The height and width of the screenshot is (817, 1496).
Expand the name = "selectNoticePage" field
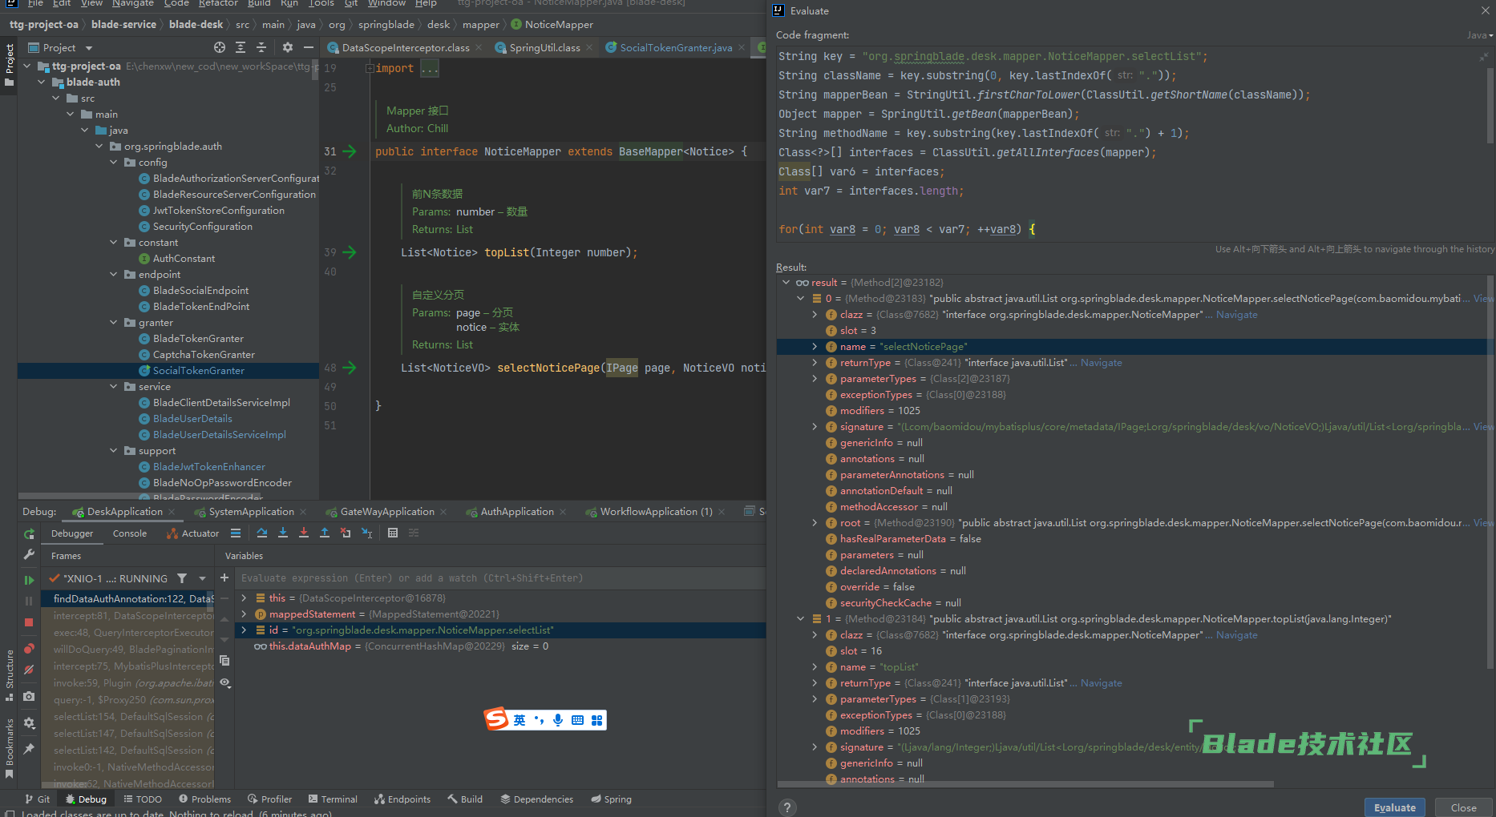[815, 347]
